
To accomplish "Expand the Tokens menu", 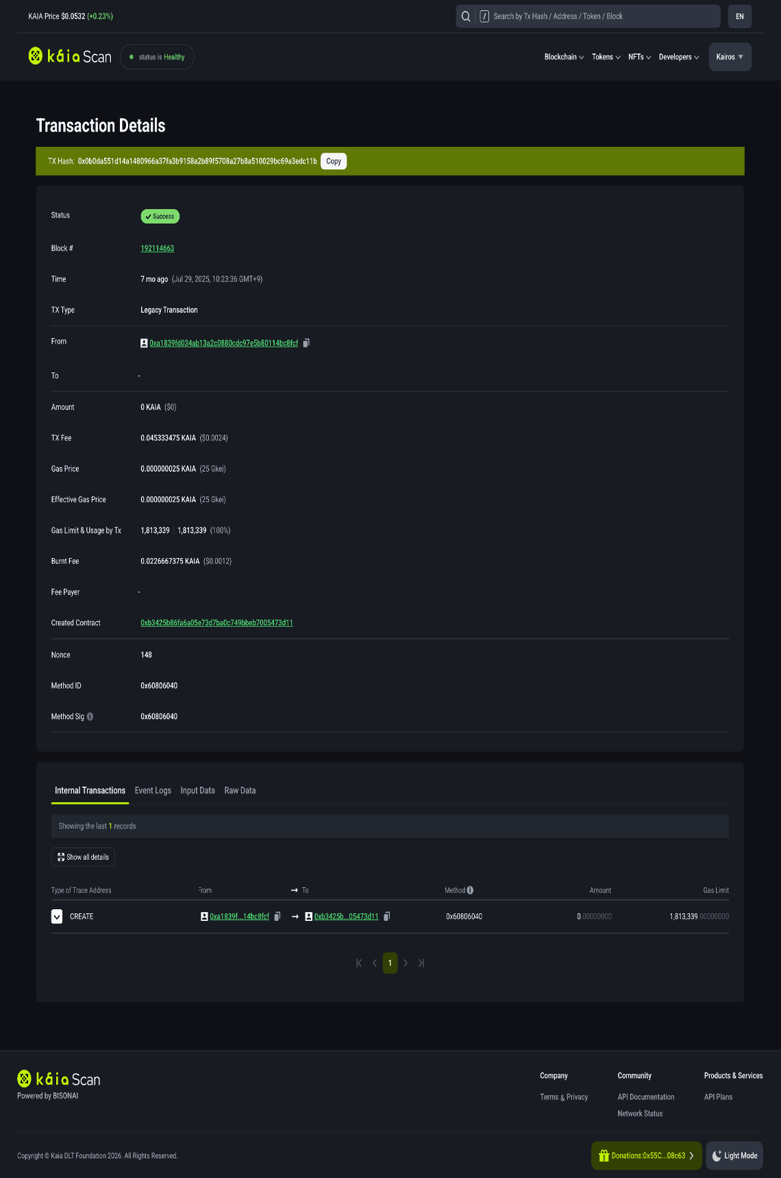I will (x=606, y=57).
